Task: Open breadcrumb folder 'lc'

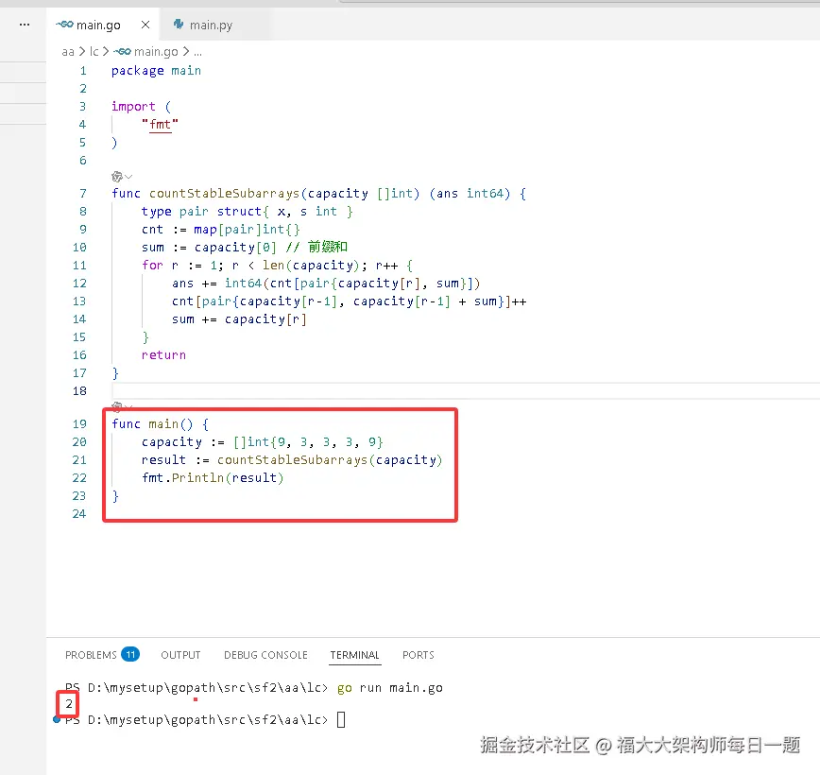Action: [94, 51]
